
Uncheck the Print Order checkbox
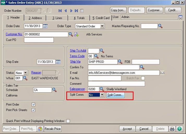click(33, 105)
